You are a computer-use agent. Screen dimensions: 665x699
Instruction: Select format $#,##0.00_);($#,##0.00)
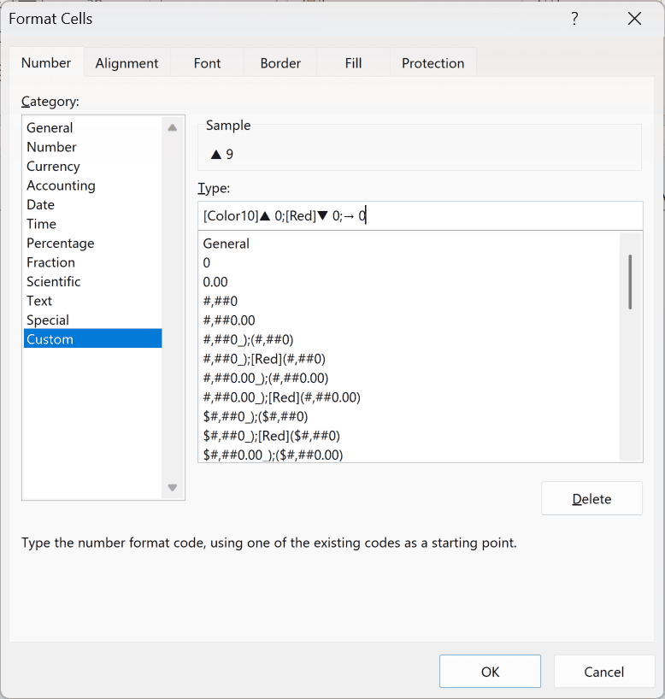point(409,454)
